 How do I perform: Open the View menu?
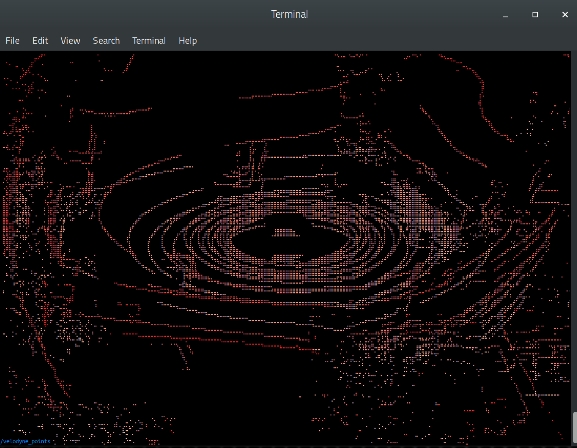pyautogui.click(x=70, y=41)
